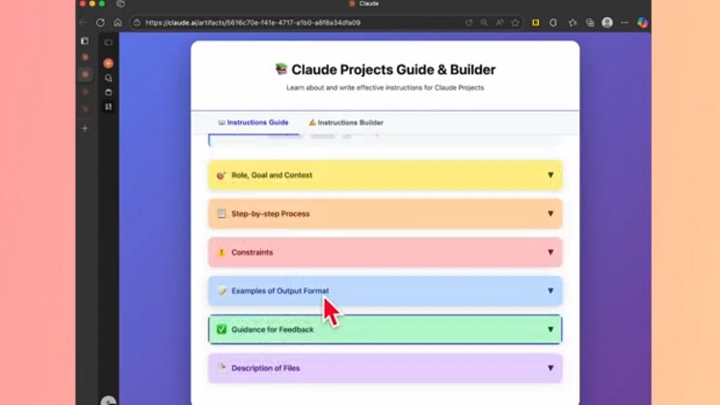The image size is (720, 405).
Task: Add page to favorites with the address bar star
Action: click(516, 22)
